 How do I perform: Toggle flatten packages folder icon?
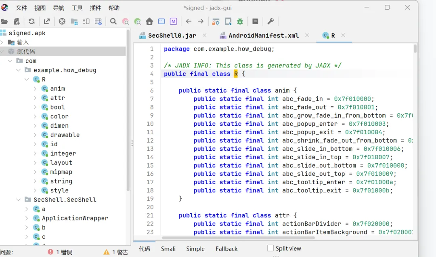click(74, 21)
